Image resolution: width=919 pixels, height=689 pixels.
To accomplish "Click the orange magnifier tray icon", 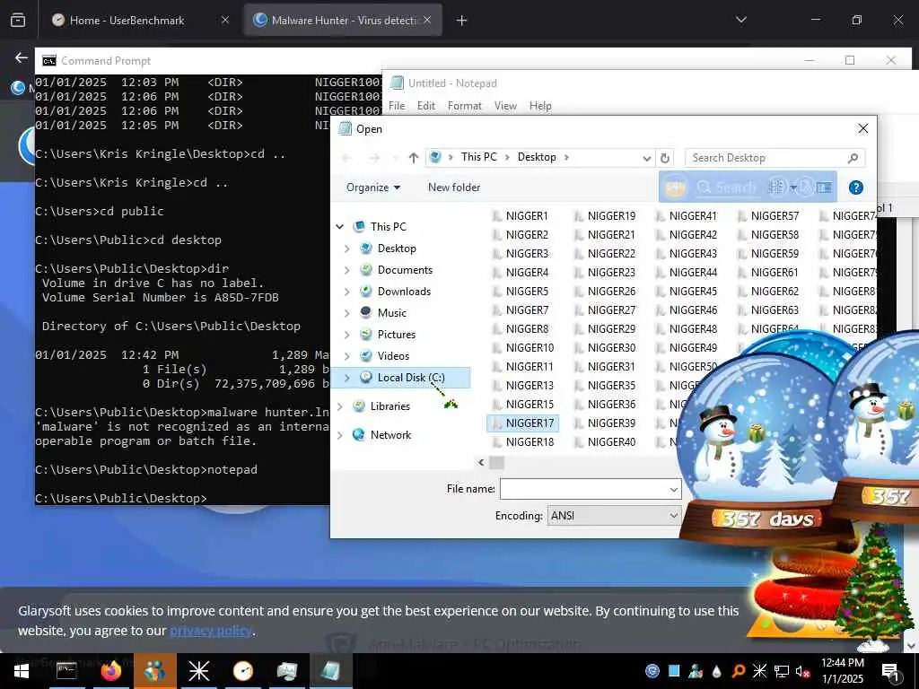I will click(x=739, y=671).
